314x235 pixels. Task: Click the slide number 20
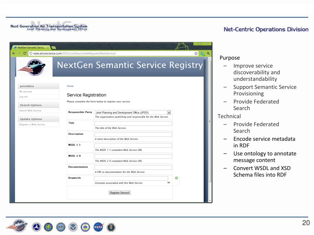[x=306, y=223]
